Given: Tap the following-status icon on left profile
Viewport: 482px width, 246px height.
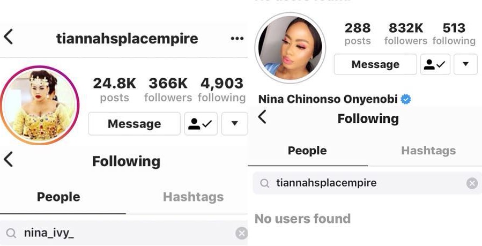Looking at the screenshot, I should 201,124.
